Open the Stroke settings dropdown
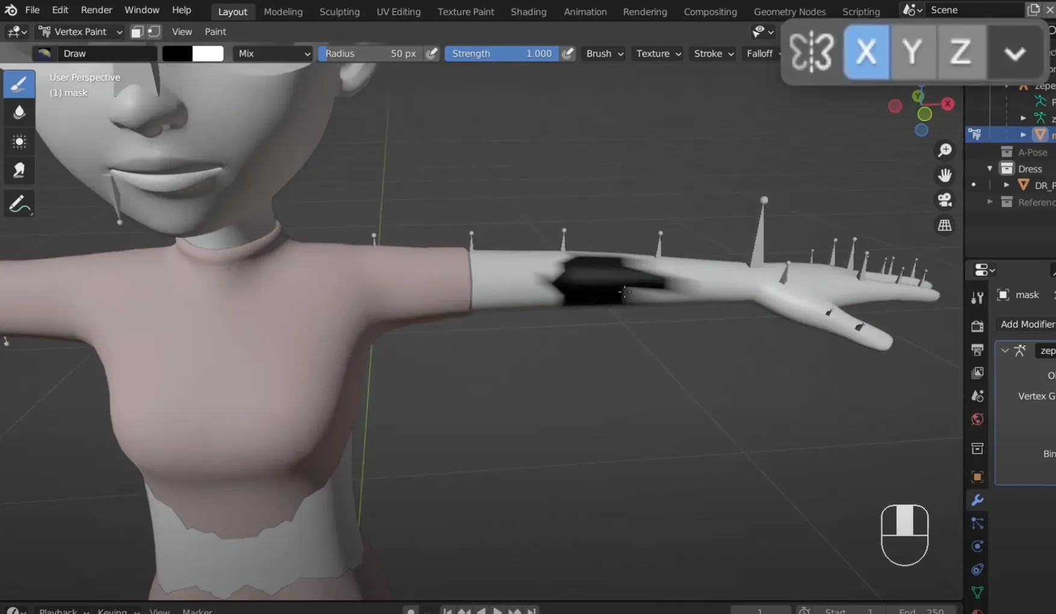 coord(713,54)
